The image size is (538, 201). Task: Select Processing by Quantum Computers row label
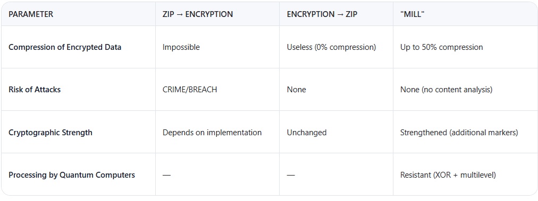click(72, 175)
